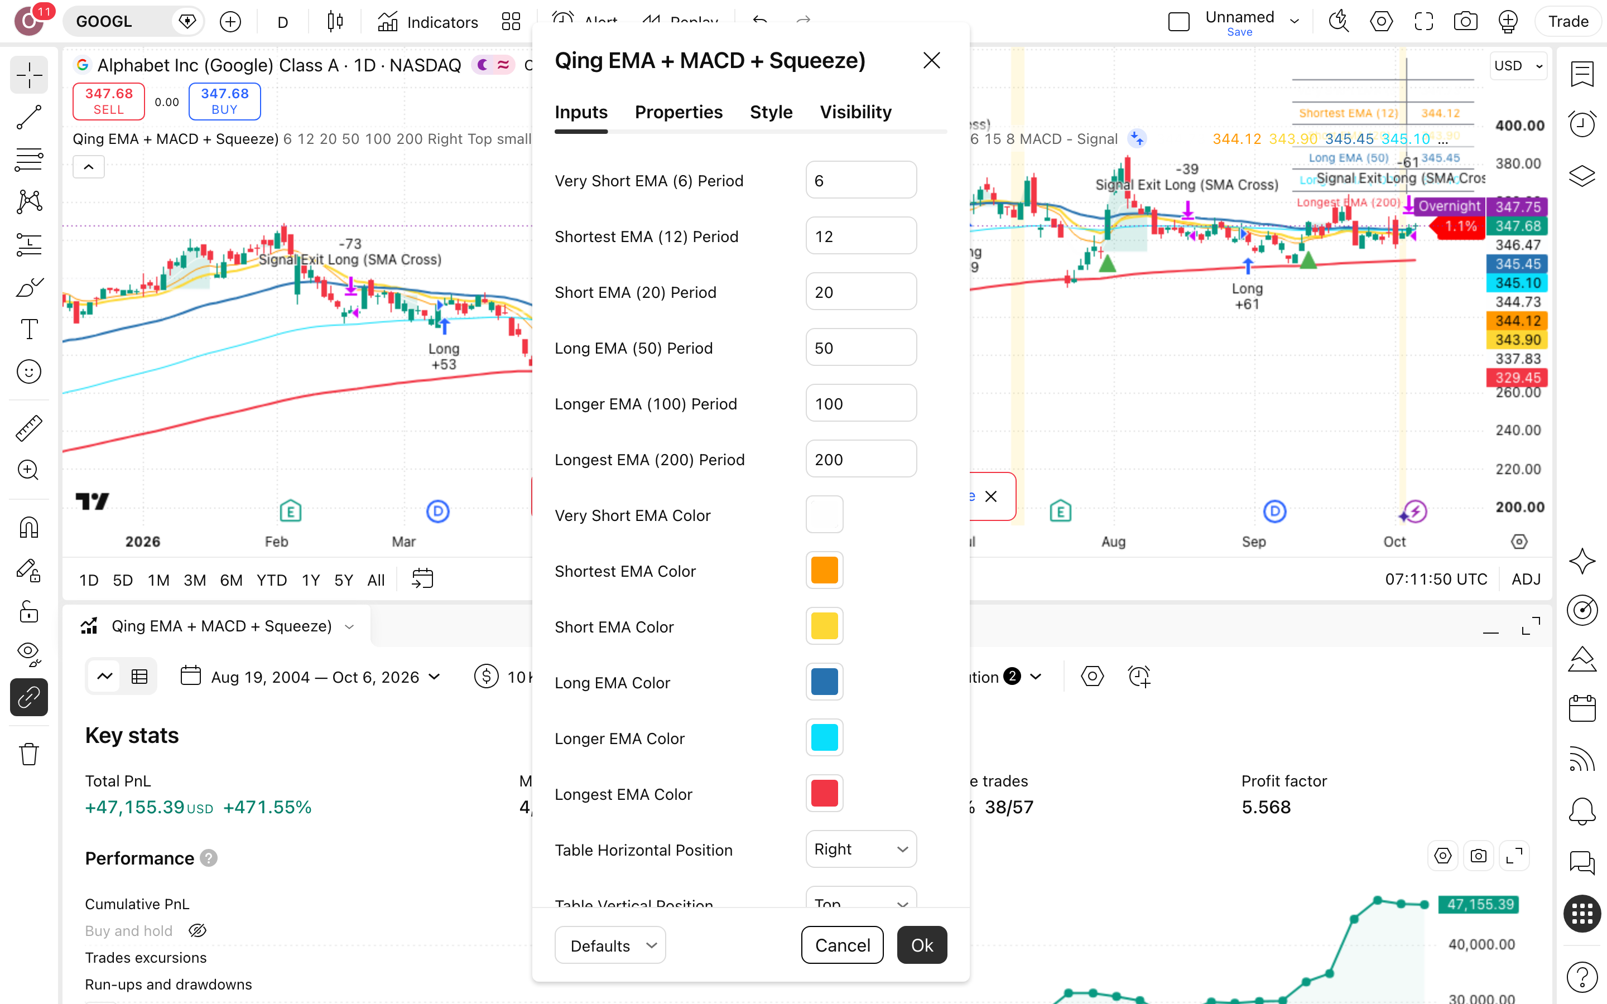
Task: Change the candlestick chart type
Action: (x=335, y=21)
